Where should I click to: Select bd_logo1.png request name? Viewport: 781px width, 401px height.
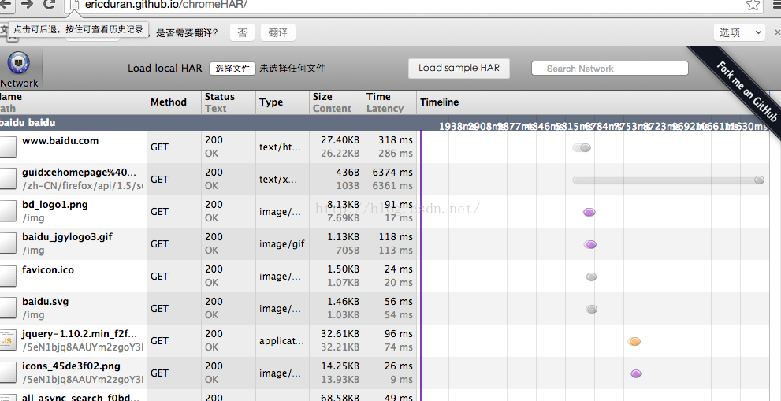[x=55, y=206]
